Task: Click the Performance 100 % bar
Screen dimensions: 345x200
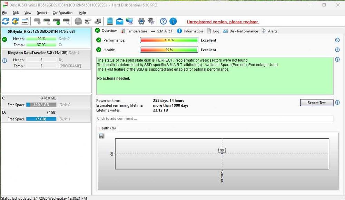Action: pos(169,40)
